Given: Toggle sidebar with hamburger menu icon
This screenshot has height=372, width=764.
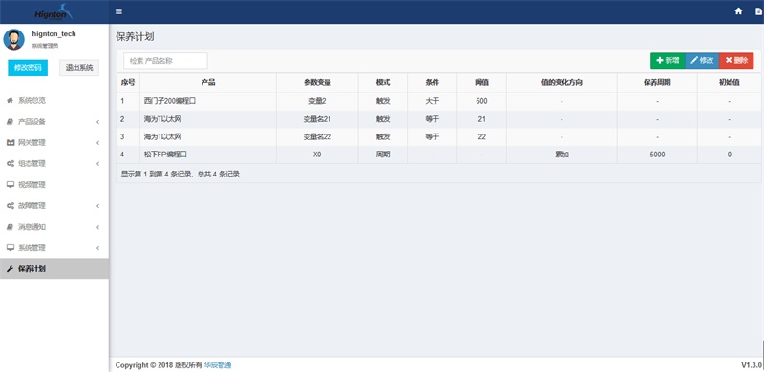Looking at the screenshot, I should [118, 11].
